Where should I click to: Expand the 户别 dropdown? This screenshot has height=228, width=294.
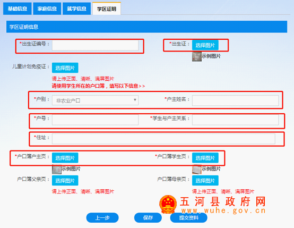[x=95, y=100]
